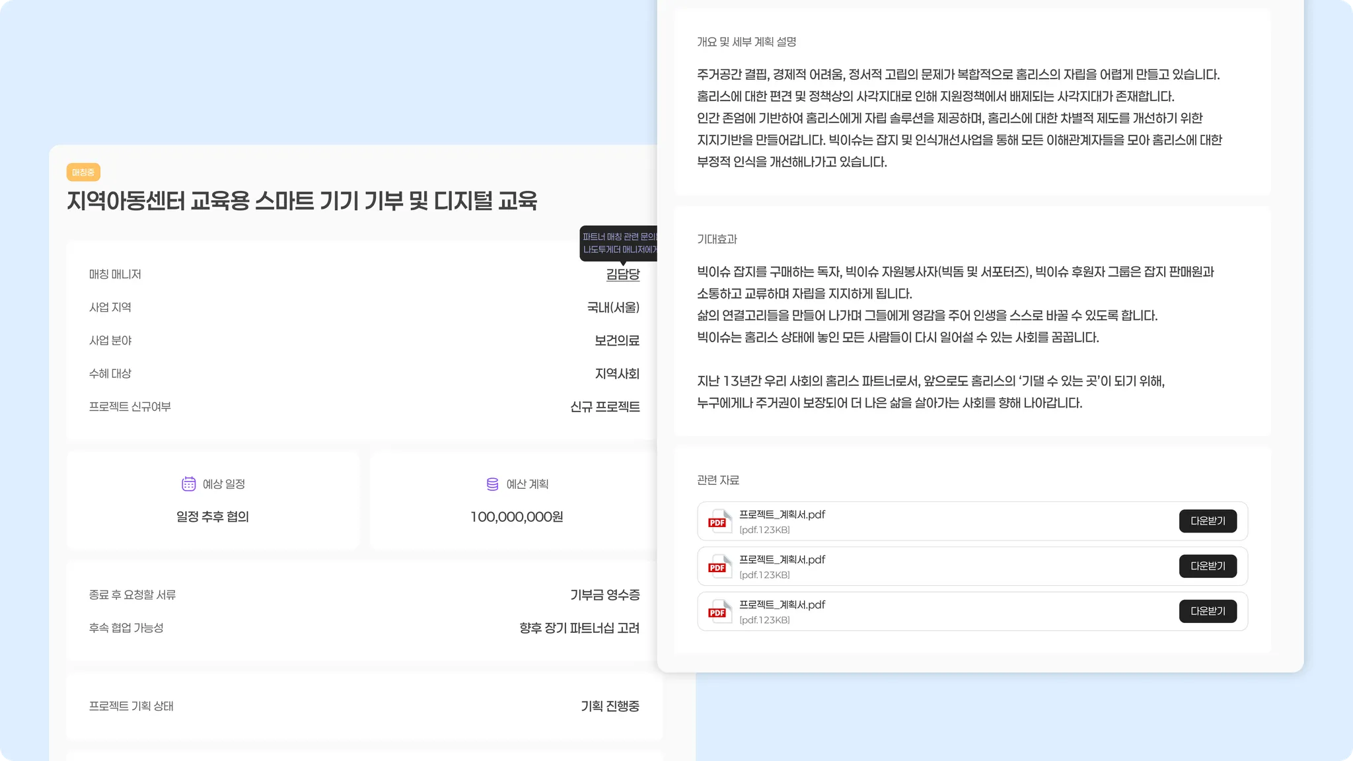
Task: Click the 관련 자료 section label
Action: tap(717, 480)
